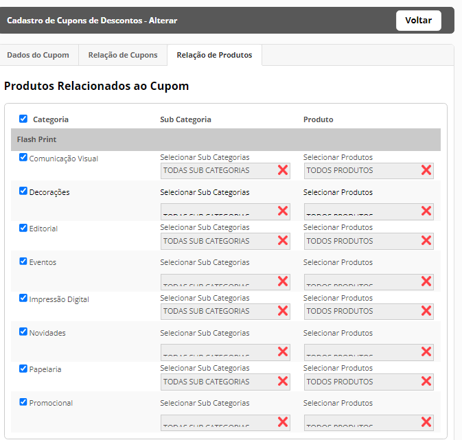The height and width of the screenshot is (440, 462).
Task: Switch to Relação de Cupons tab
Action: pyautogui.click(x=123, y=55)
